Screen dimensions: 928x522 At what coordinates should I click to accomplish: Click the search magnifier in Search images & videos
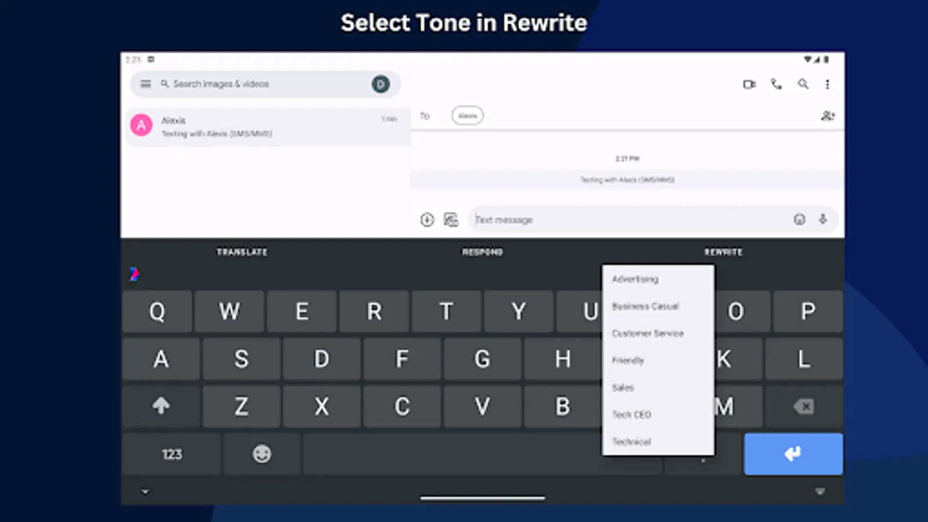[165, 84]
